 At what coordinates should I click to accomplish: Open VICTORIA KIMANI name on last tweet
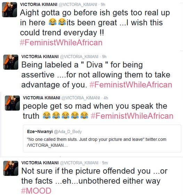pos(40,163)
